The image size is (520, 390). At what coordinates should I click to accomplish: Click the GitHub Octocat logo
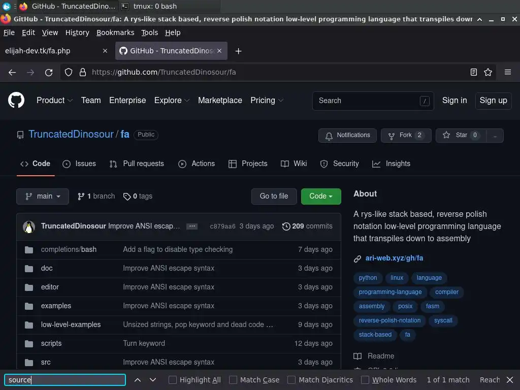[x=16, y=100]
